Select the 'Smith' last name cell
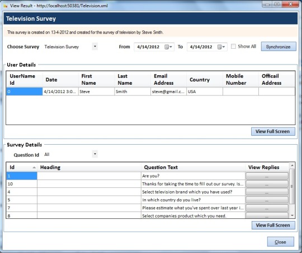Viewport: 302px width, 253px height. (x=133, y=91)
